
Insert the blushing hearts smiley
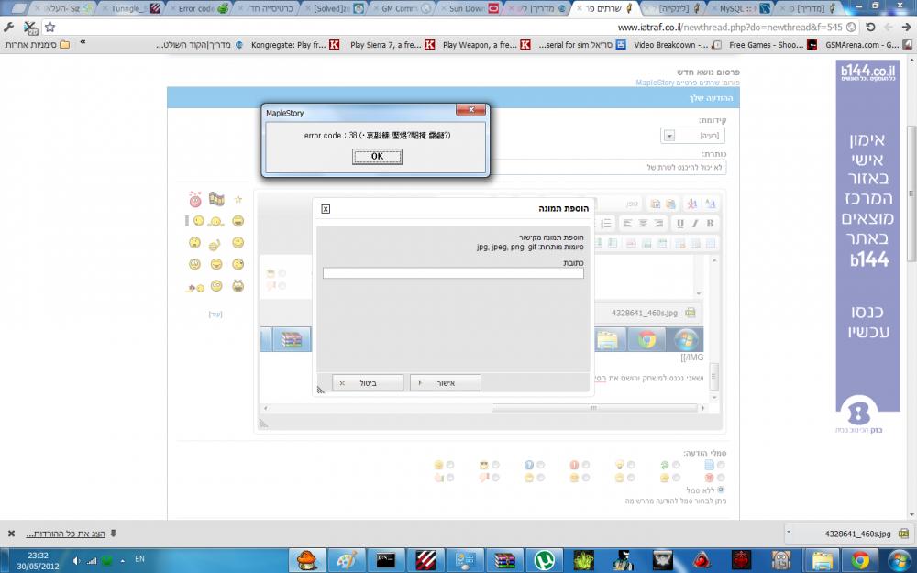coord(195,199)
